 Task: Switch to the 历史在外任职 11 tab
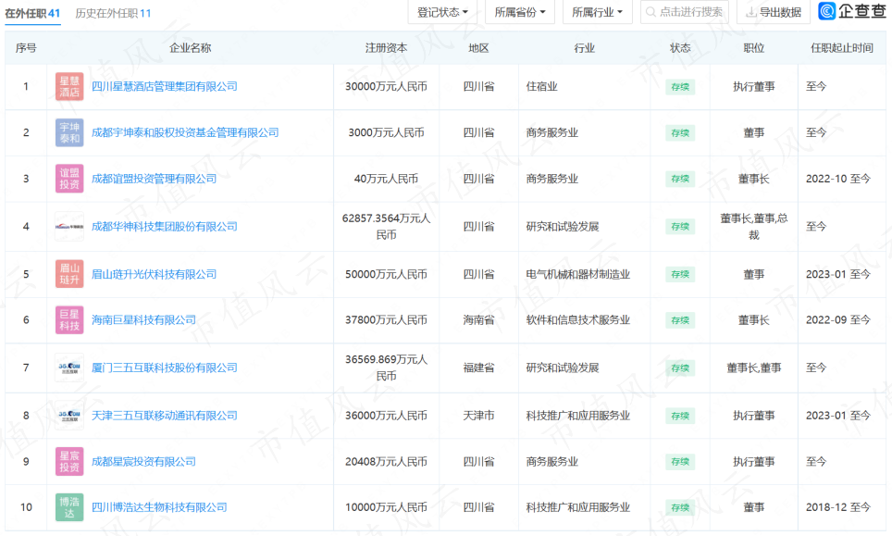pos(113,13)
